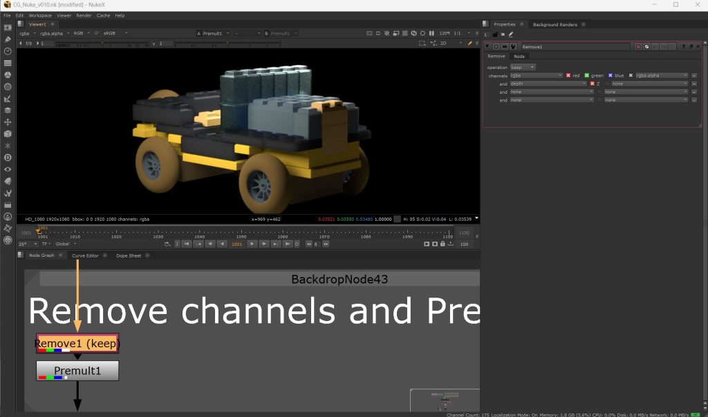The width and height of the screenshot is (708, 417).
Task: Toggle the green channel checkbox
Action: pyautogui.click(x=586, y=75)
